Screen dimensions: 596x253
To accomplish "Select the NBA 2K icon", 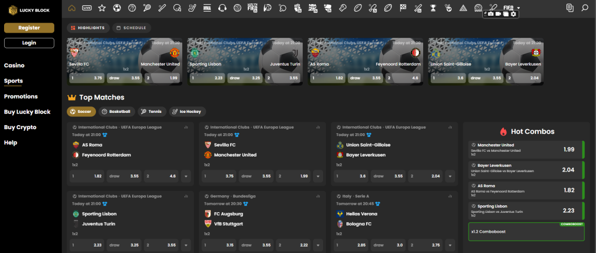I will (313, 8).
